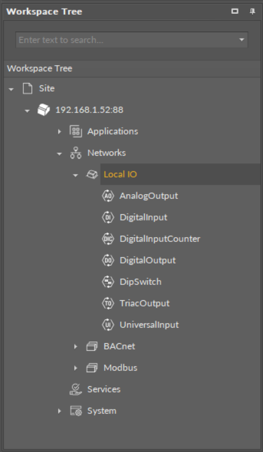Click the AnalogOutput AO icon
The width and height of the screenshot is (263, 452).
[x=108, y=196]
